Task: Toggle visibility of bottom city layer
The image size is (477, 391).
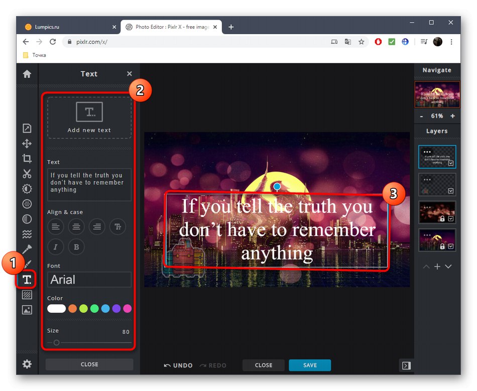Action: (451, 246)
